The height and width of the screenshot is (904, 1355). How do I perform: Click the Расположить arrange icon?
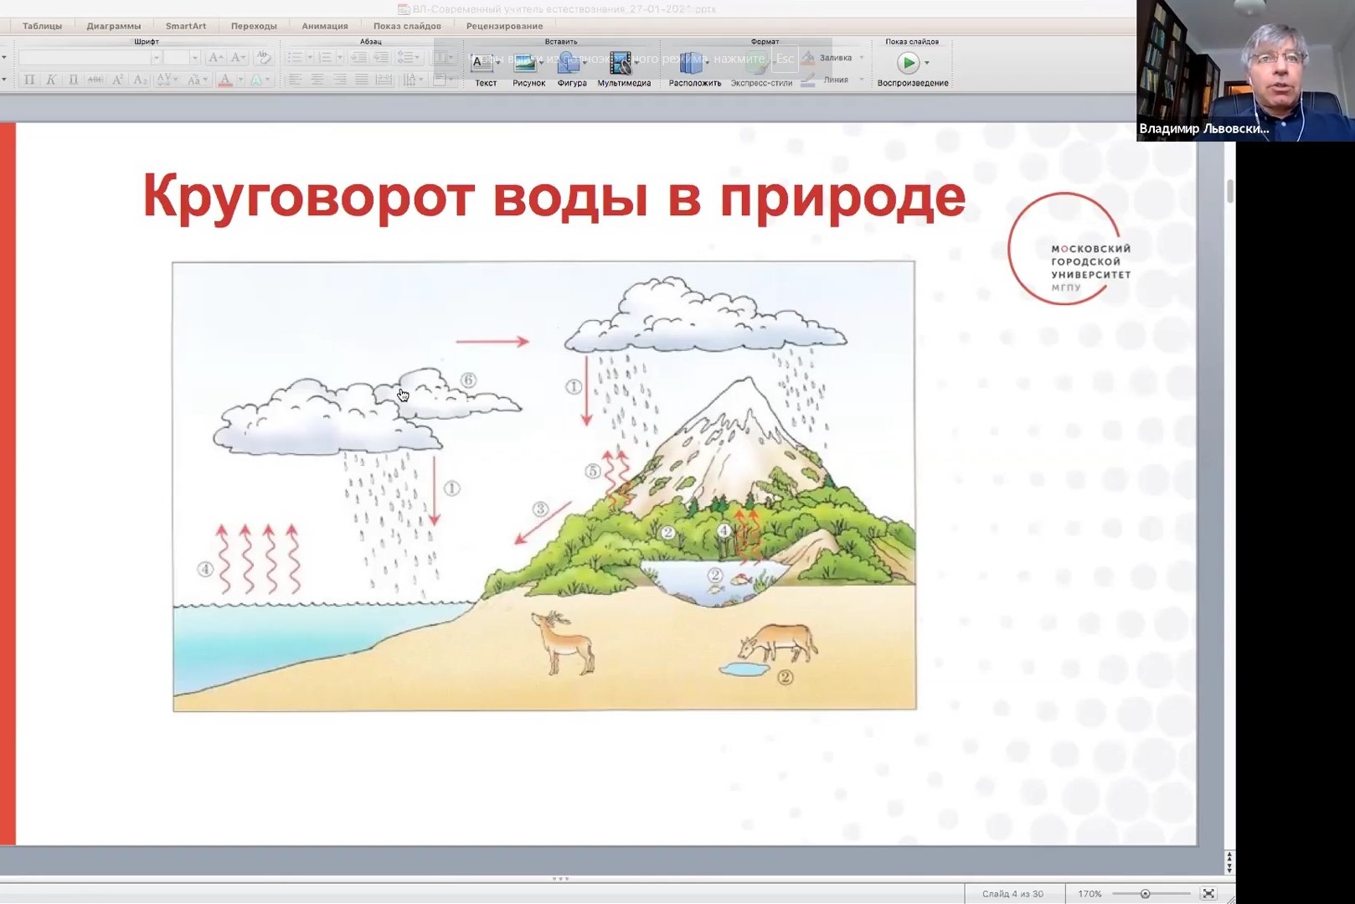click(x=693, y=65)
